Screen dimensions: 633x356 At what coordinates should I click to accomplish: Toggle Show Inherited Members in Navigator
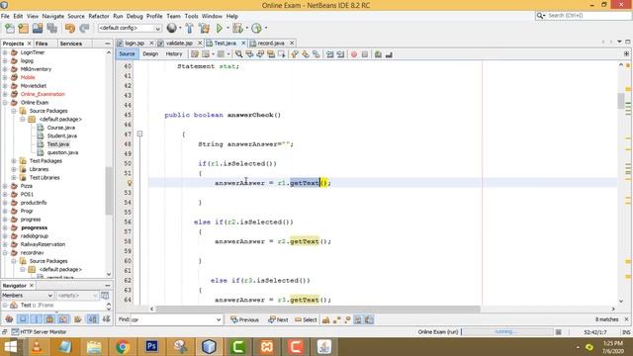coord(9,319)
